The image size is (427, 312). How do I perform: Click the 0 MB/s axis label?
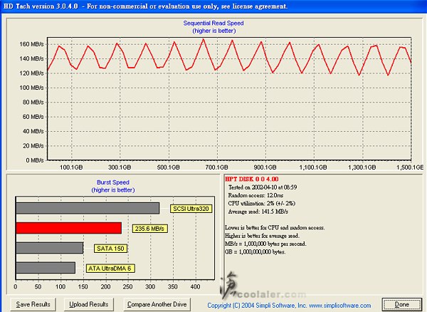tap(35, 160)
